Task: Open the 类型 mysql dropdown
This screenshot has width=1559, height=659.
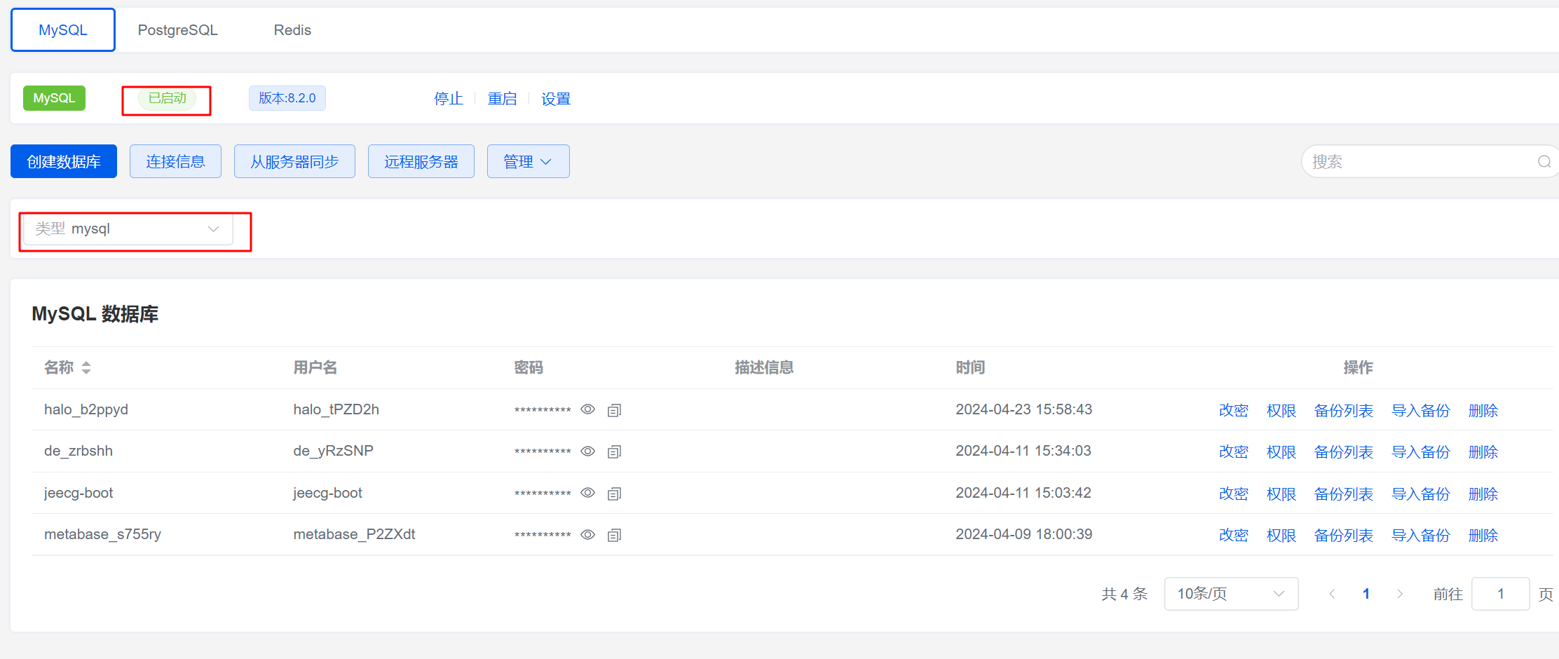Action: (x=128, y=229)
